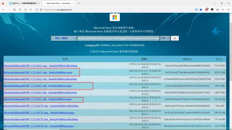232x130 pixels.
Task: Close the Microsoft Store tab
Action: point(73,3)
